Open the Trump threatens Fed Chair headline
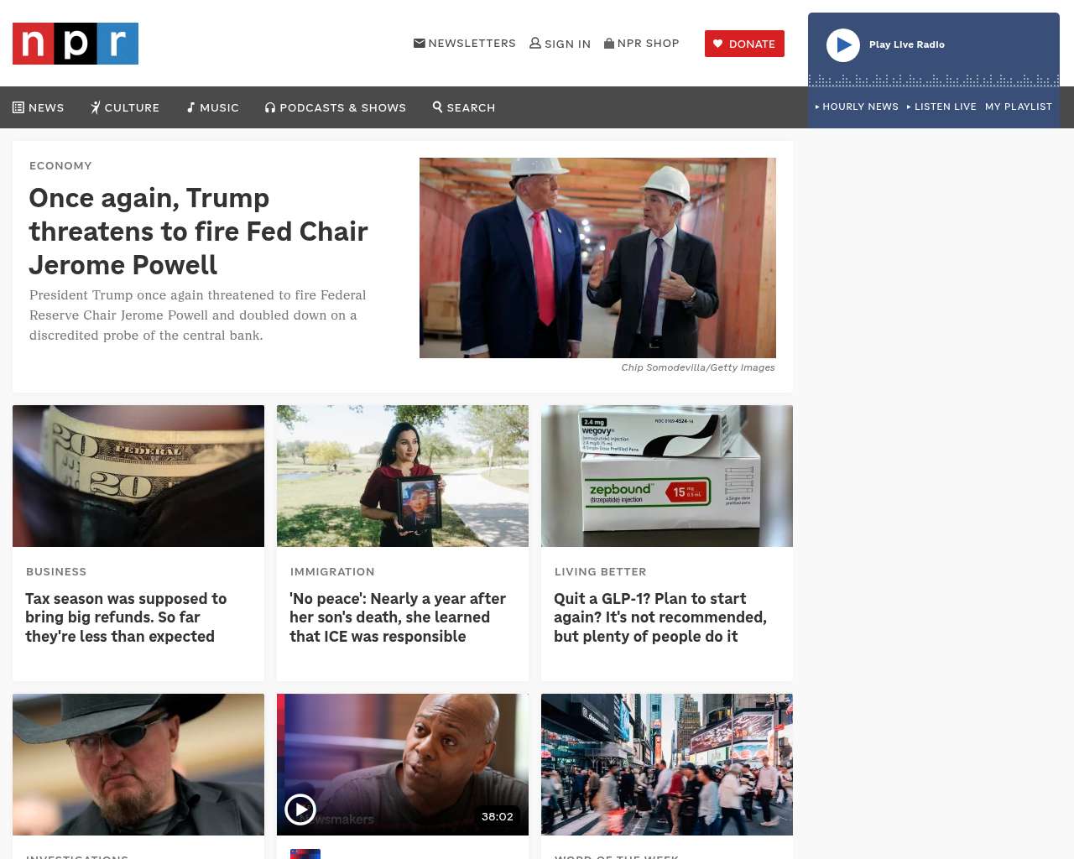This screenshot has height=859, width=1074. pos(199,231)
